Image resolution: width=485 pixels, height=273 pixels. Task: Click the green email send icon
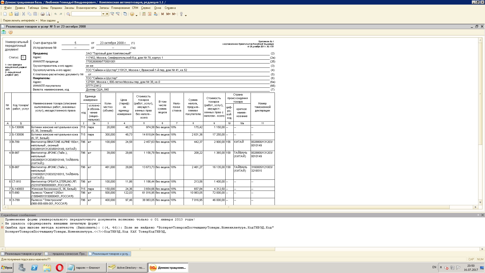pyautogui.click(x=4, y=32)
